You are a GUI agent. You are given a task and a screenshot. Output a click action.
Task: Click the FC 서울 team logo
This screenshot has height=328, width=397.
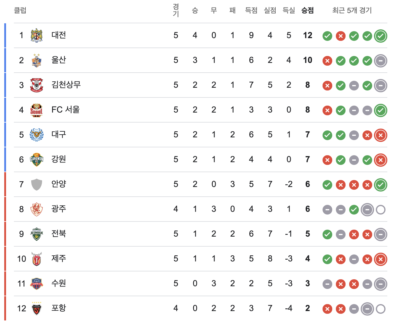[x=37, y=110]
